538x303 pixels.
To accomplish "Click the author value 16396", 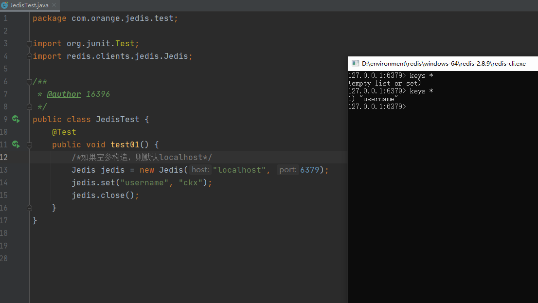I will pos(98,94).
